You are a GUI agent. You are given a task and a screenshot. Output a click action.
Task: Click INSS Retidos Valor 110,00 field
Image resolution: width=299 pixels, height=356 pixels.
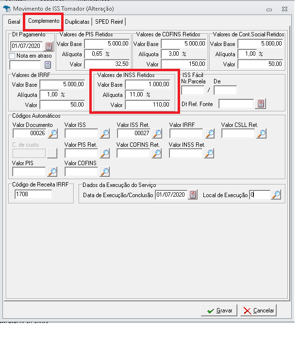coord(148,105)
